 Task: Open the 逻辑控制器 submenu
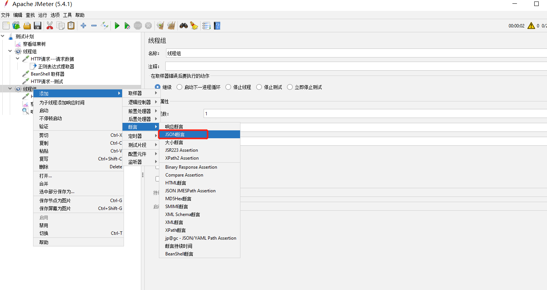pos(142,102)
